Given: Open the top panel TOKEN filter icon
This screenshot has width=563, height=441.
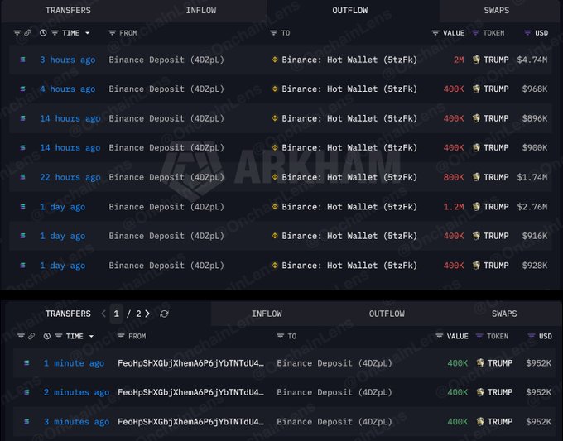Looking at the screenshot, I should click(475, 33).
